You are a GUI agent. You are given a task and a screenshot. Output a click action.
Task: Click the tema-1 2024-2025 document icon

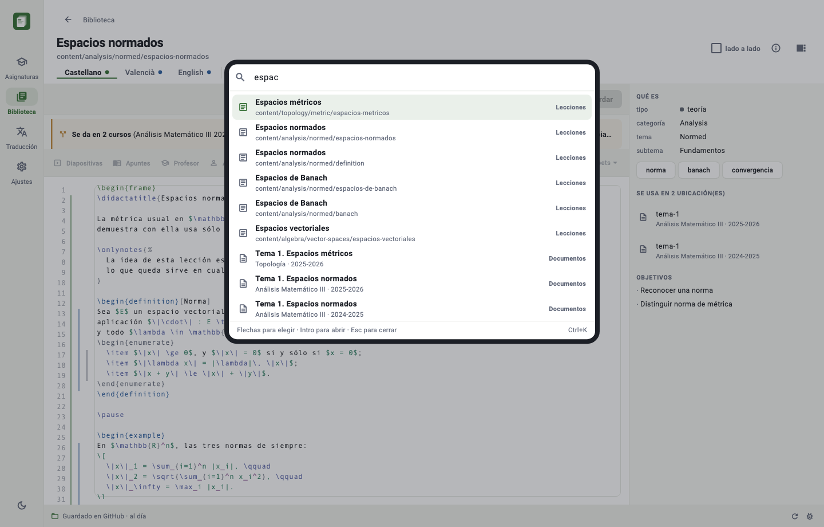click(x=643, y=249)
